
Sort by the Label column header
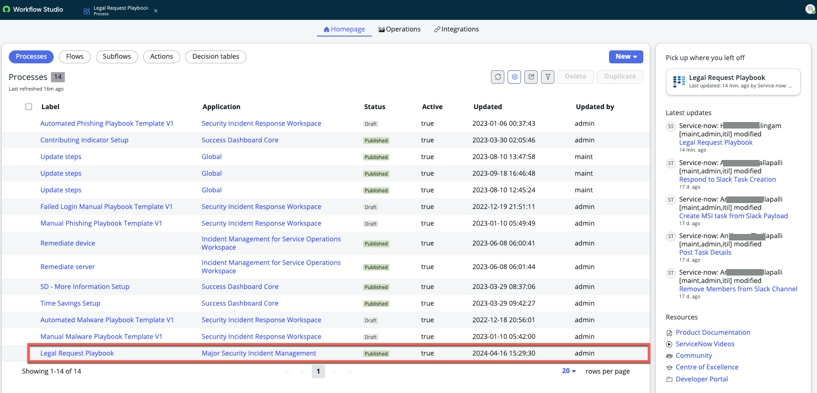[x=50, y=107]
